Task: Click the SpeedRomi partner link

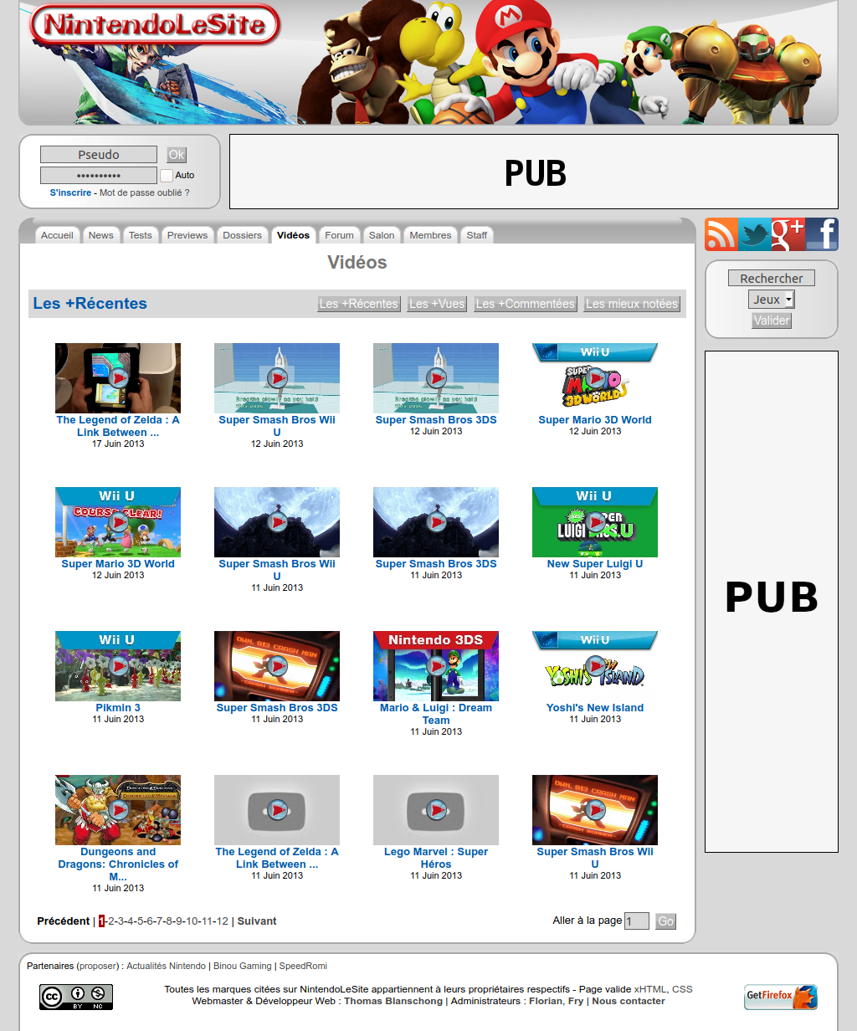Action: click(303, 966)
